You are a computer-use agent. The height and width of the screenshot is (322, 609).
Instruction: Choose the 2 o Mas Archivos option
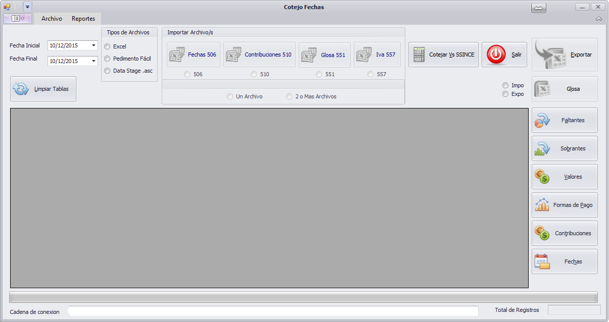(290, 96)
